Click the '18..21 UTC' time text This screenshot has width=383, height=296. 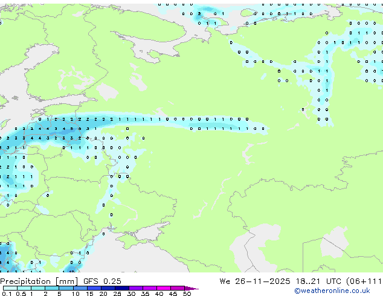(x=320, y=282)
